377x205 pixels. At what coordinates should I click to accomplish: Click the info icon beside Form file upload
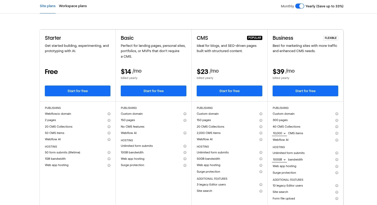[337, 198]
